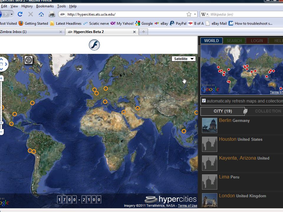This screenshot has height=212, width=283.
Task: Open the Satellite map type dropdown
Action: pos(184,59)
